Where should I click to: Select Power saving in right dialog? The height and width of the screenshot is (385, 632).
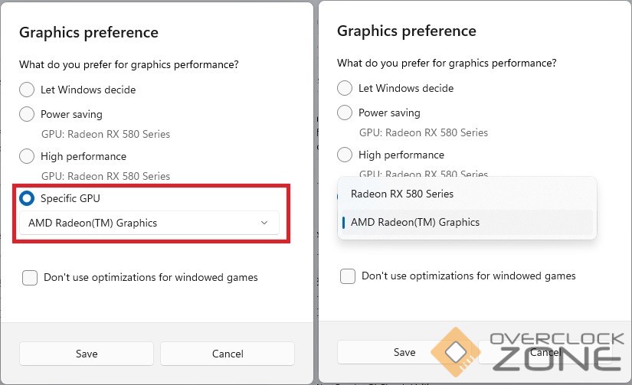pos(345,113)
